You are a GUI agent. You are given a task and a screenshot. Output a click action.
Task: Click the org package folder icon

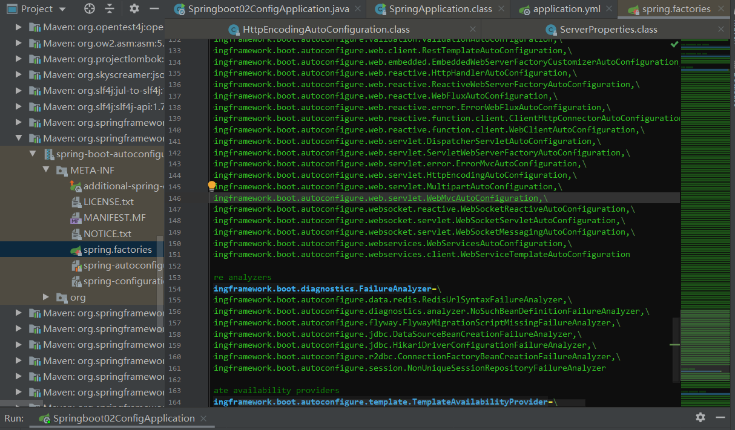point(62,298)
